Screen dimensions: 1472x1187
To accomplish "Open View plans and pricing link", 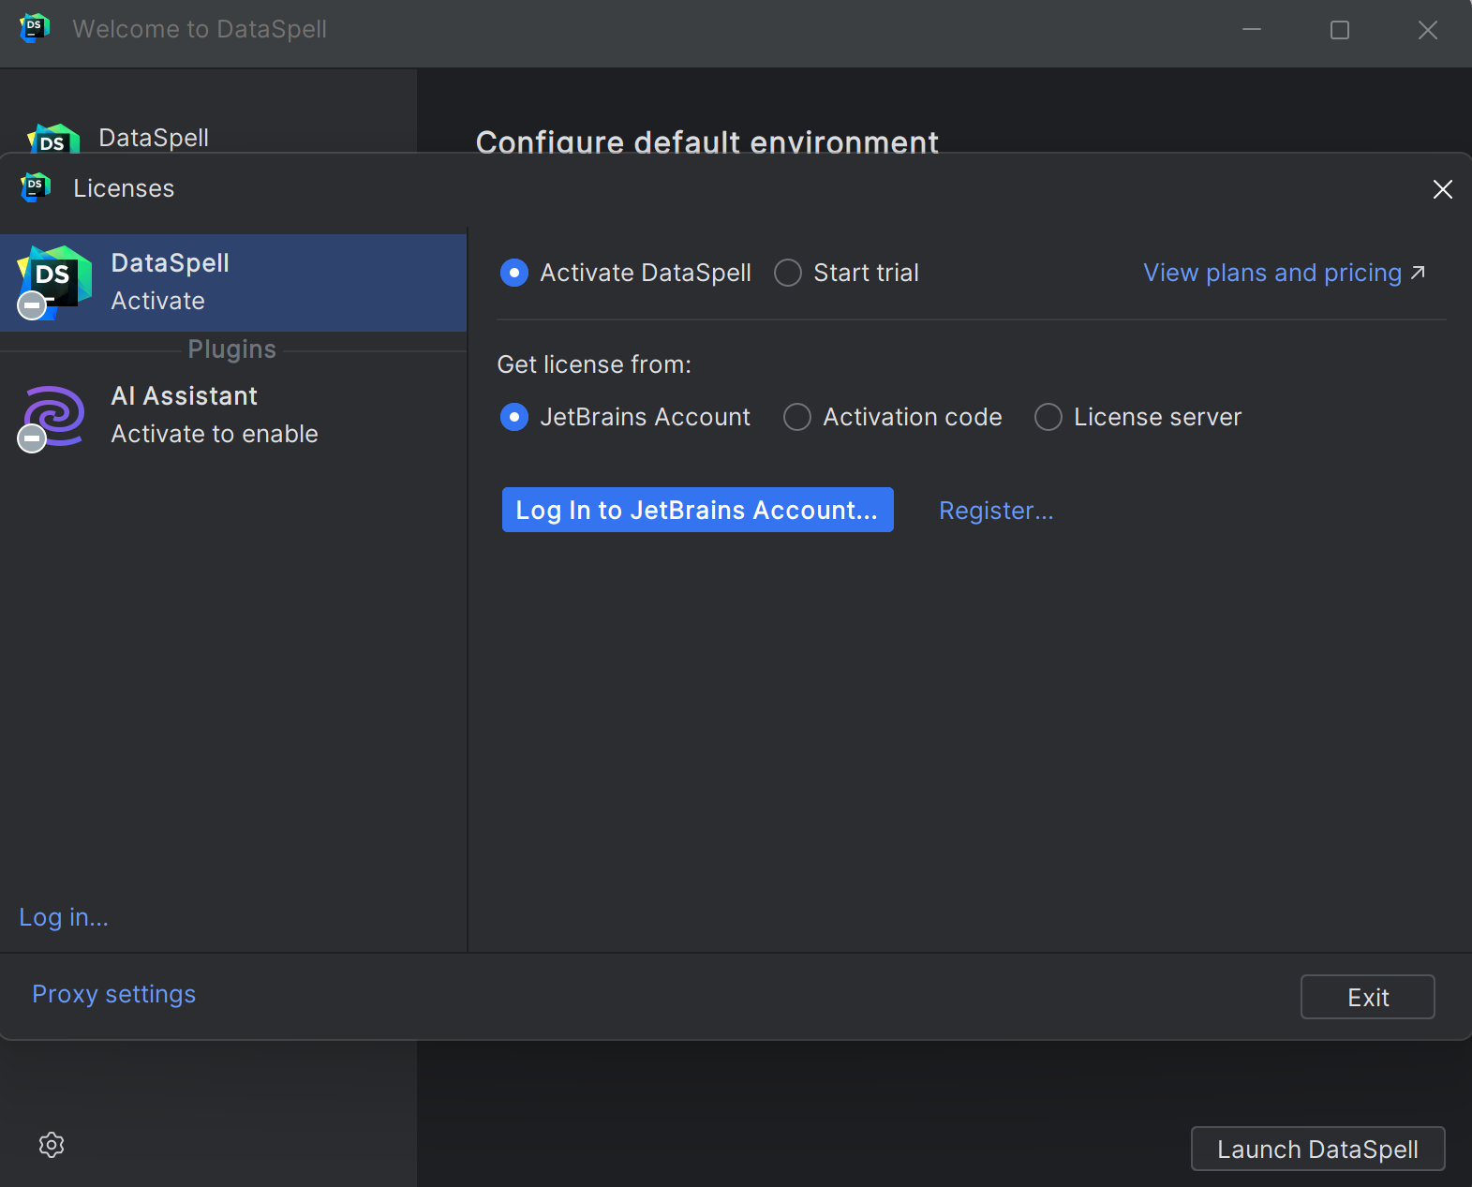I will [x=1272, y=273].
